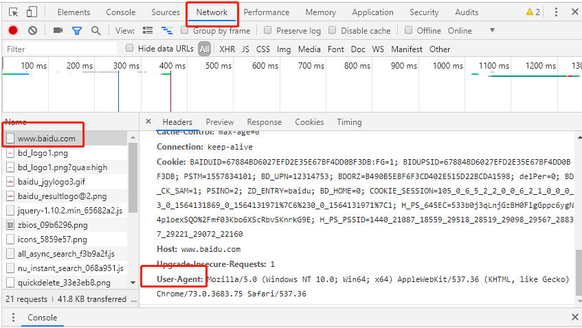Open console drawer three-dot menu
Viewport: 582px width, 328px height.
pyautogui.click(x=13, y=317)
